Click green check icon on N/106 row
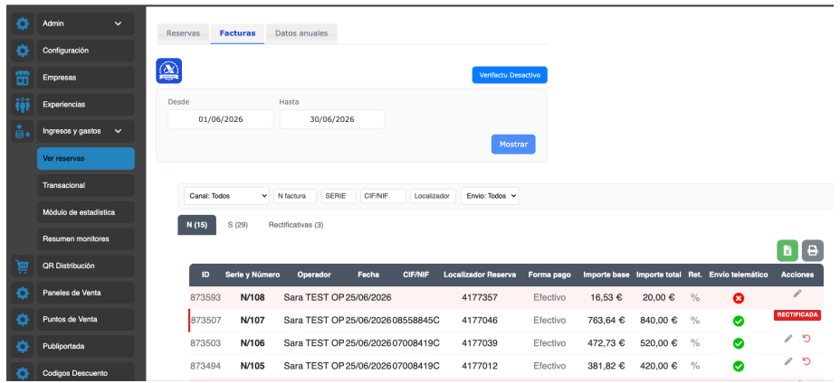The height and width of the screenshot is (383, 840). [x=739, y=343]
